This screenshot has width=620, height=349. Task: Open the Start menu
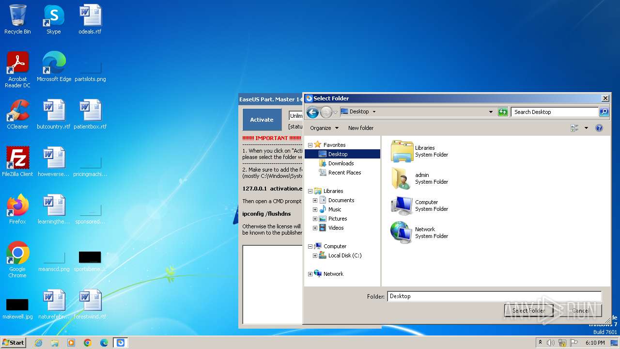click(x=13, y=343)
